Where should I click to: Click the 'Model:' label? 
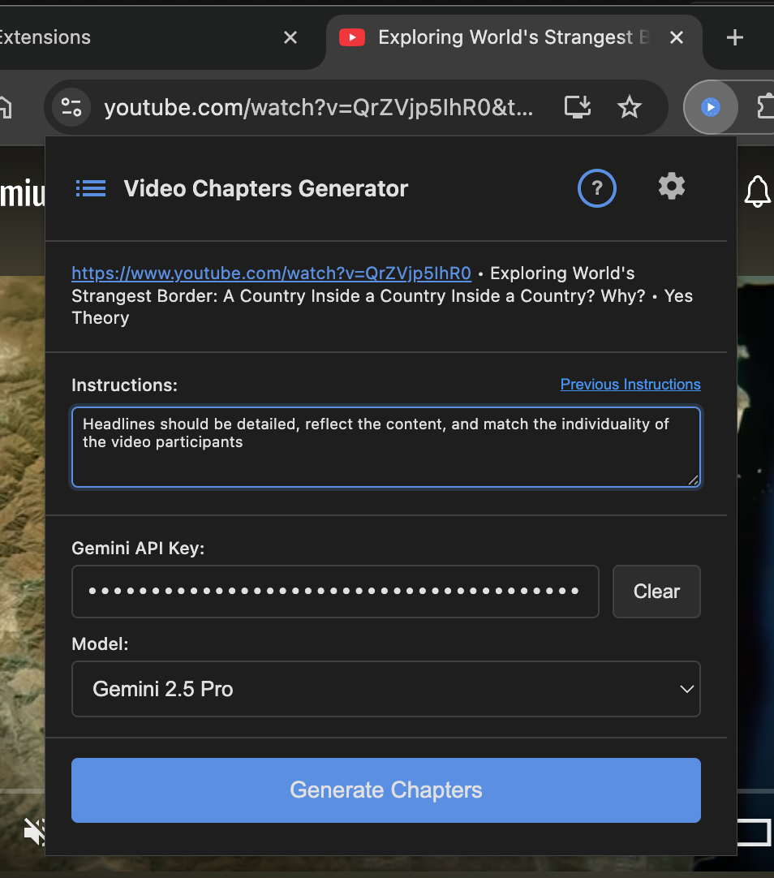pyautogui.click(x=100, y=644)
